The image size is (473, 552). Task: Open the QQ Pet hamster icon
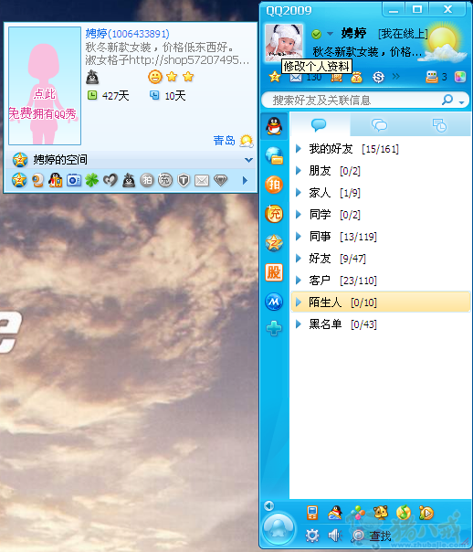click(381, 513)
